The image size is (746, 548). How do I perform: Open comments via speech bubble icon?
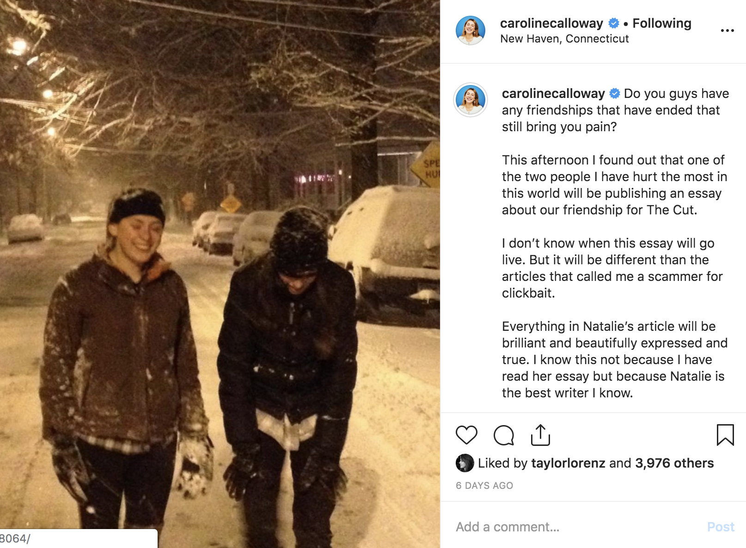(x=503, y=435)
